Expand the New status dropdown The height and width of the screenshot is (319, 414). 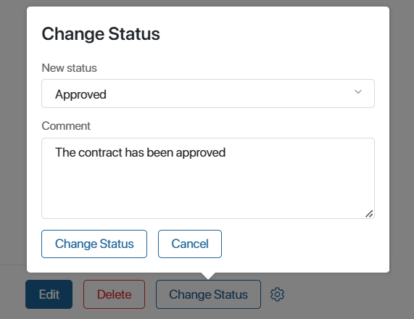(208, 94)
